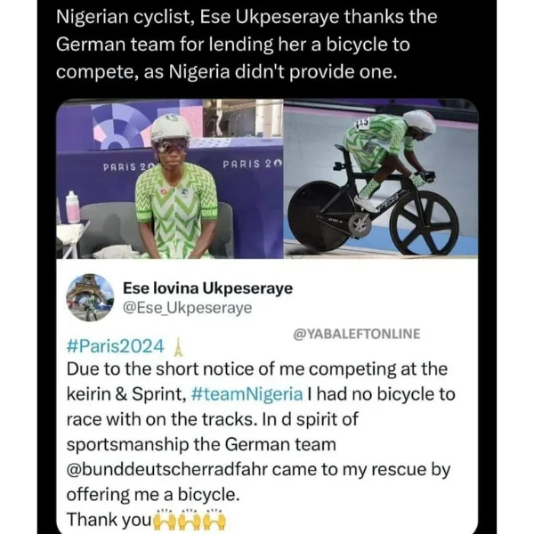This screenshot has height=534, width=534.
Task: Click the white helmet in the left photo
Action: 171,126
